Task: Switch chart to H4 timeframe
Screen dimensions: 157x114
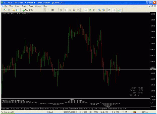Action: 70,10
